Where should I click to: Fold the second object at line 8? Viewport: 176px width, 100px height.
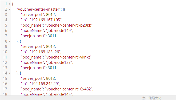[10, 41]
